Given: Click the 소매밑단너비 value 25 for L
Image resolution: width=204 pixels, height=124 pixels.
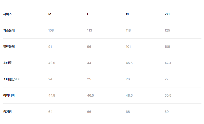Looking at the screenshot, I should [89, 79].
